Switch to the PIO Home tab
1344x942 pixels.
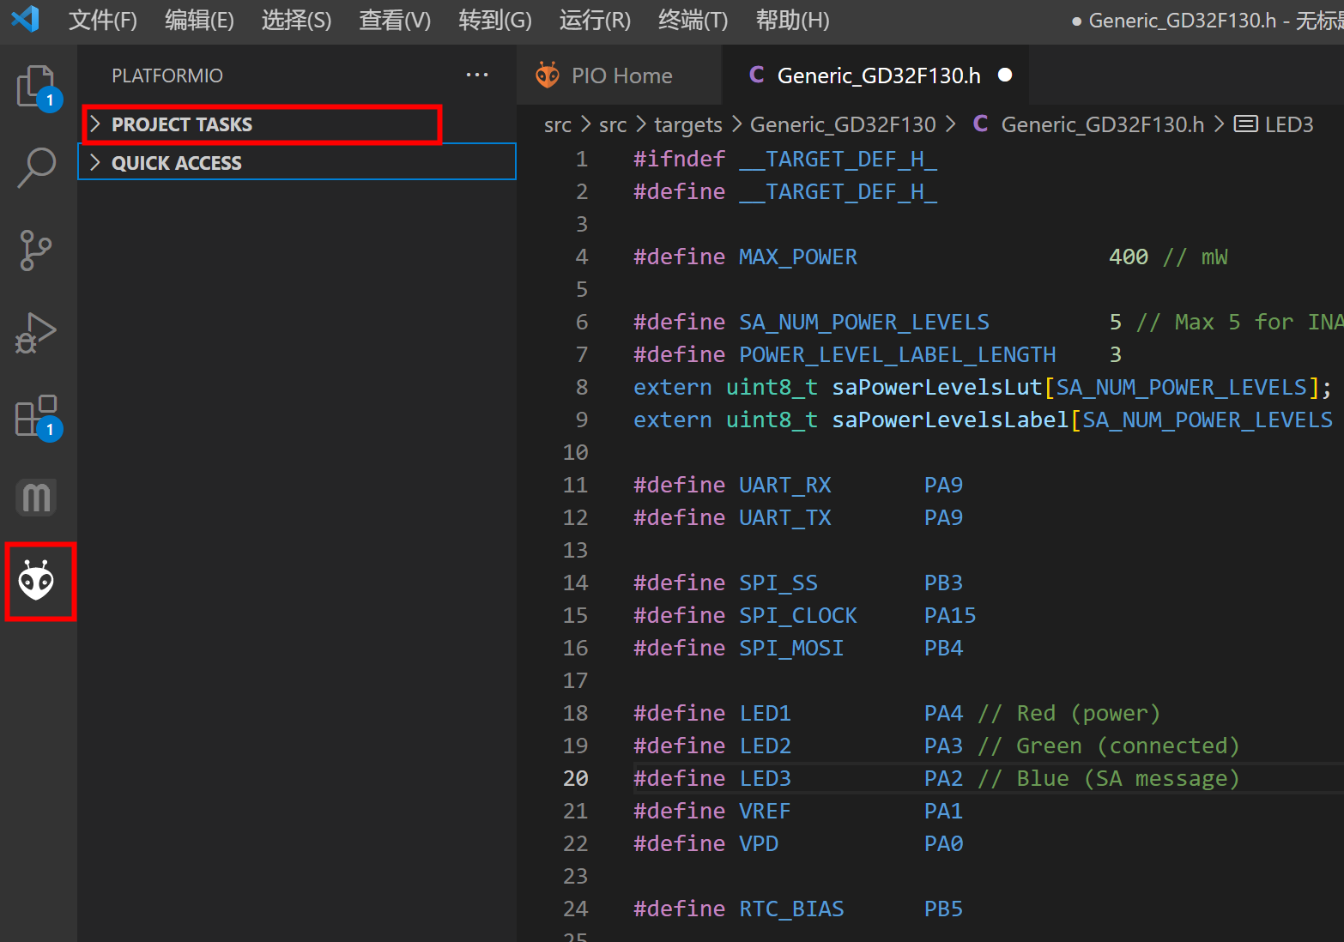[621, 75]
